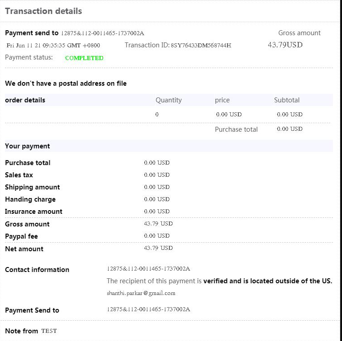The height and width of the screenshot is (341, 342).
Task: Select transaction ID 8SY76433DM568744H
Action: (201, 45)
